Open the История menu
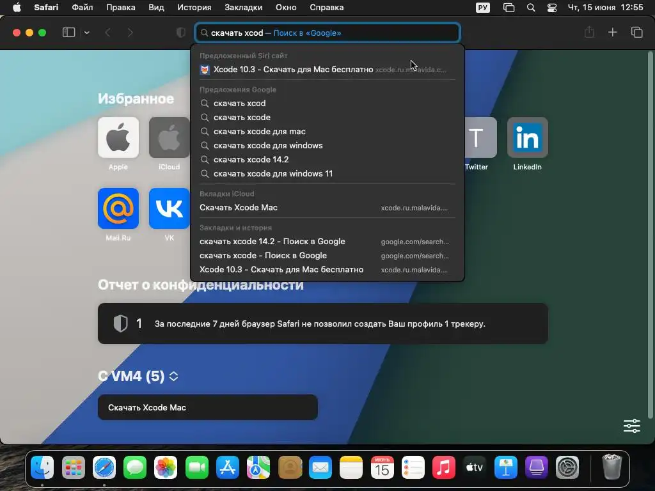 point(194,8)
